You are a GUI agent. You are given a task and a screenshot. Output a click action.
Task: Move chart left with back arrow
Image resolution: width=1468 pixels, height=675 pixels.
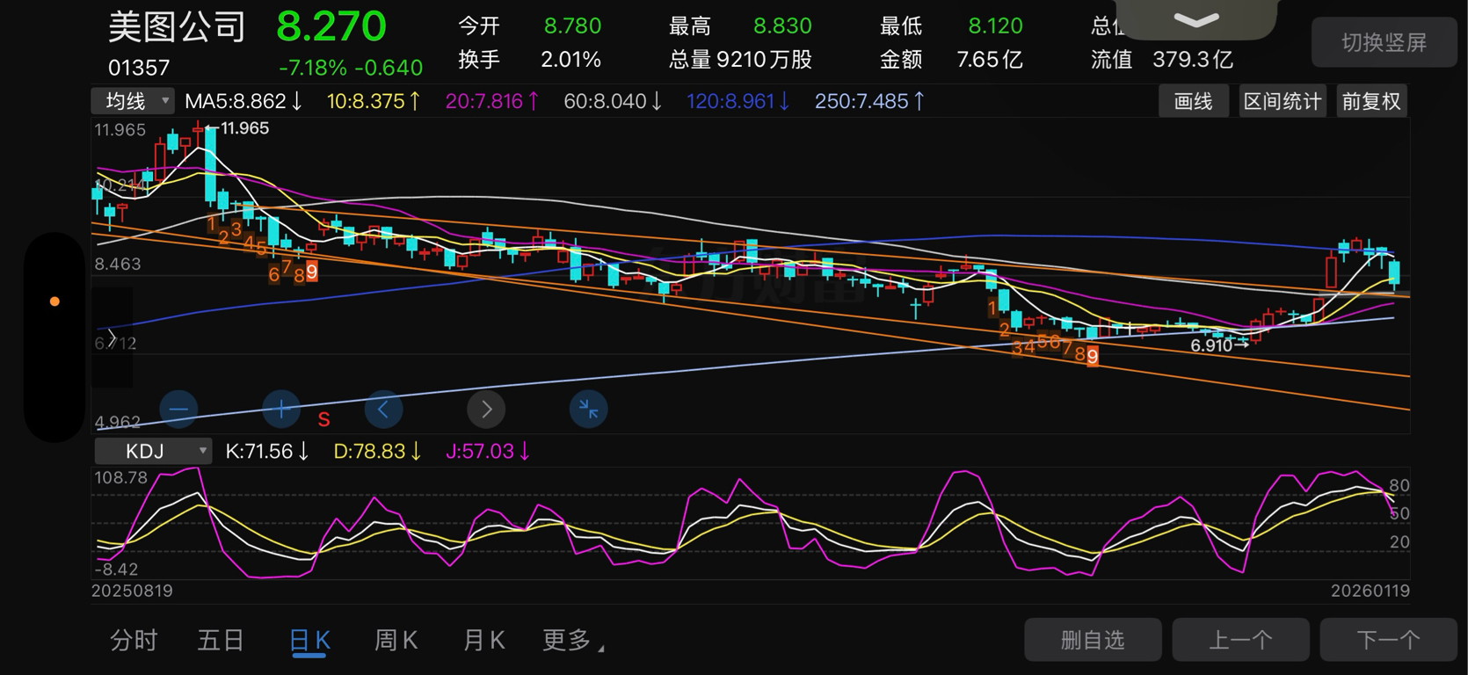coord(383,409)
